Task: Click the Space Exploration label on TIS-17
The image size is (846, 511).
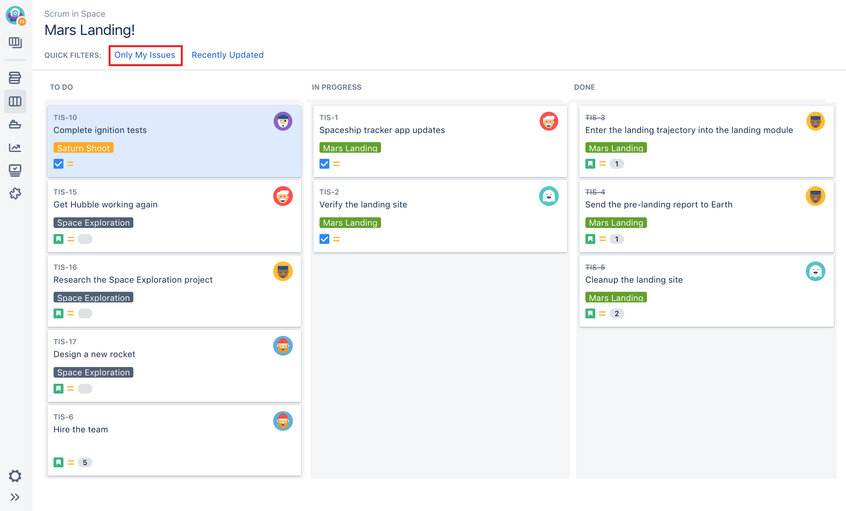Action: (x=93, y=372)
